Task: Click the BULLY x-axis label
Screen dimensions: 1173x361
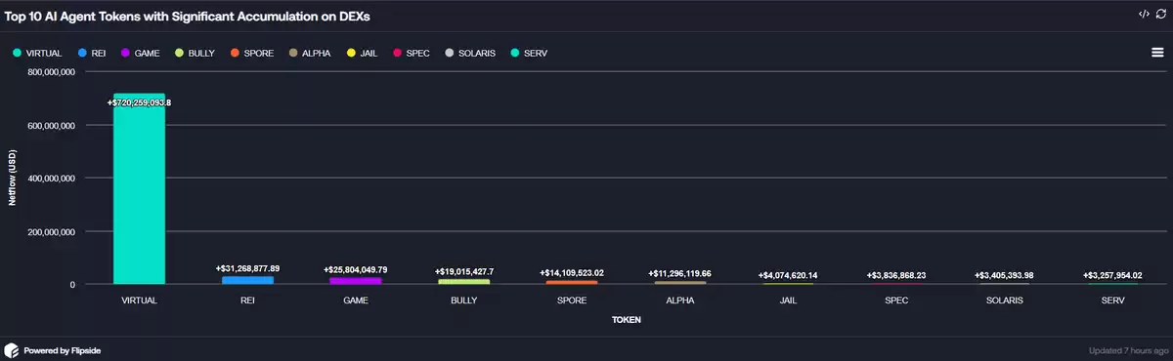Action: (x=463, y=301)
